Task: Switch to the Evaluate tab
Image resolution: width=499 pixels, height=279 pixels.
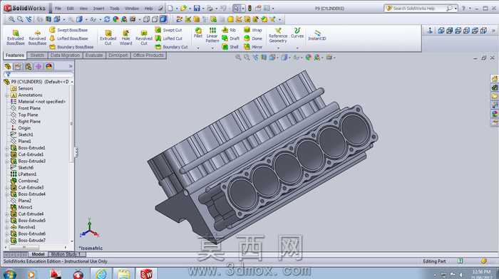Action: pos(93,56)
